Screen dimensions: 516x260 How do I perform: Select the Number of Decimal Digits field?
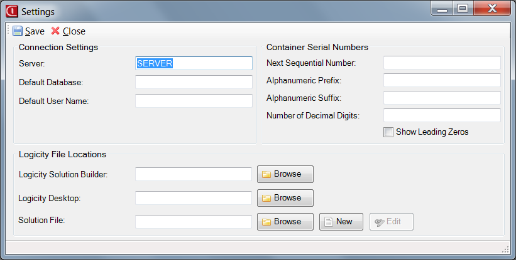[x=442, y=115]
